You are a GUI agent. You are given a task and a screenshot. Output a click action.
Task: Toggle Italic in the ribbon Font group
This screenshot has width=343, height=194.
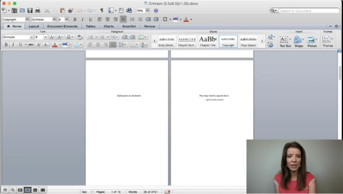coord(13,45)
